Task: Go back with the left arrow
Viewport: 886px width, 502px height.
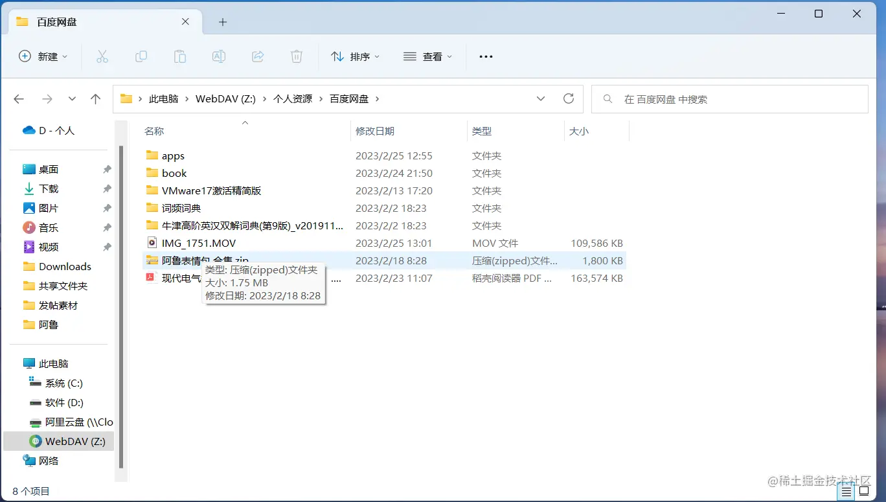Action: pyautogui.click(x=19, y=99)
